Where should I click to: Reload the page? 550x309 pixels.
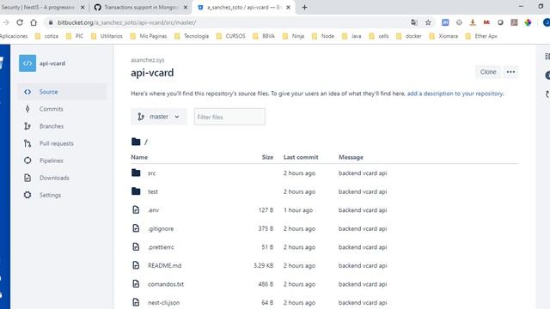(x=20, y=22)
